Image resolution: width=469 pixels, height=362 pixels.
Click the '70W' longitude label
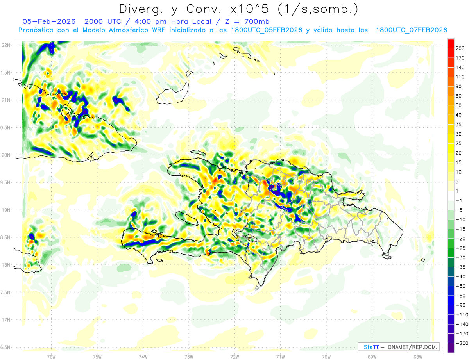(x=326, y=356)
